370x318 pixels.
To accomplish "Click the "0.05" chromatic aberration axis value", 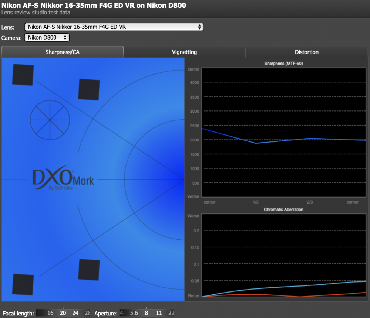I will pos(195,281).
